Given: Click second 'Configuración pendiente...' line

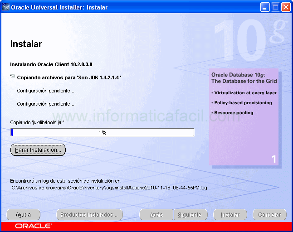Looking at the screenshot, I should pyautogui.click(x=46, y=104).
